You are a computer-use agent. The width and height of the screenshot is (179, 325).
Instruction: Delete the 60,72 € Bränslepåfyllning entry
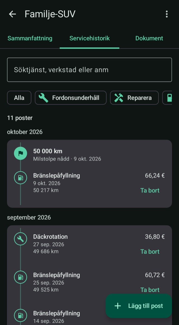pyautogui.click(x=150, y=290)
